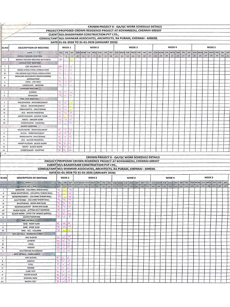
Task: Select 'WEEK 4' header in the bottom table
Action: coord(170,178)
